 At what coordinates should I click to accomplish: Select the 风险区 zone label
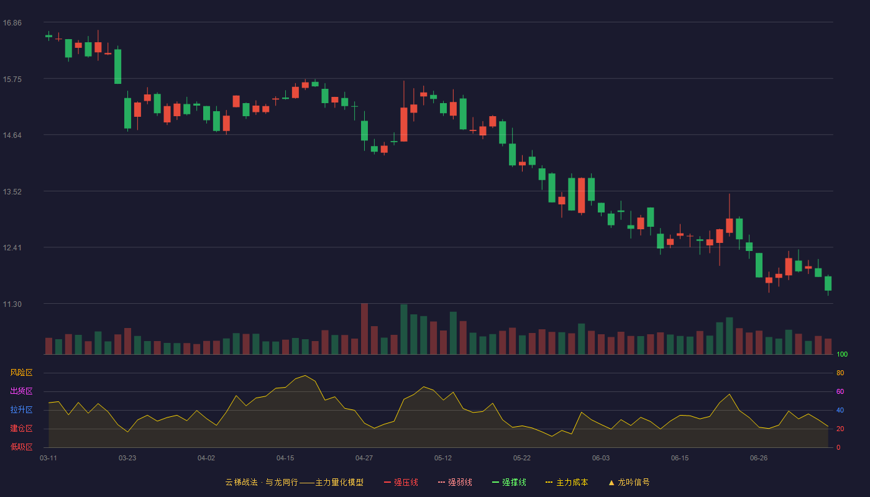click(21, 373)
